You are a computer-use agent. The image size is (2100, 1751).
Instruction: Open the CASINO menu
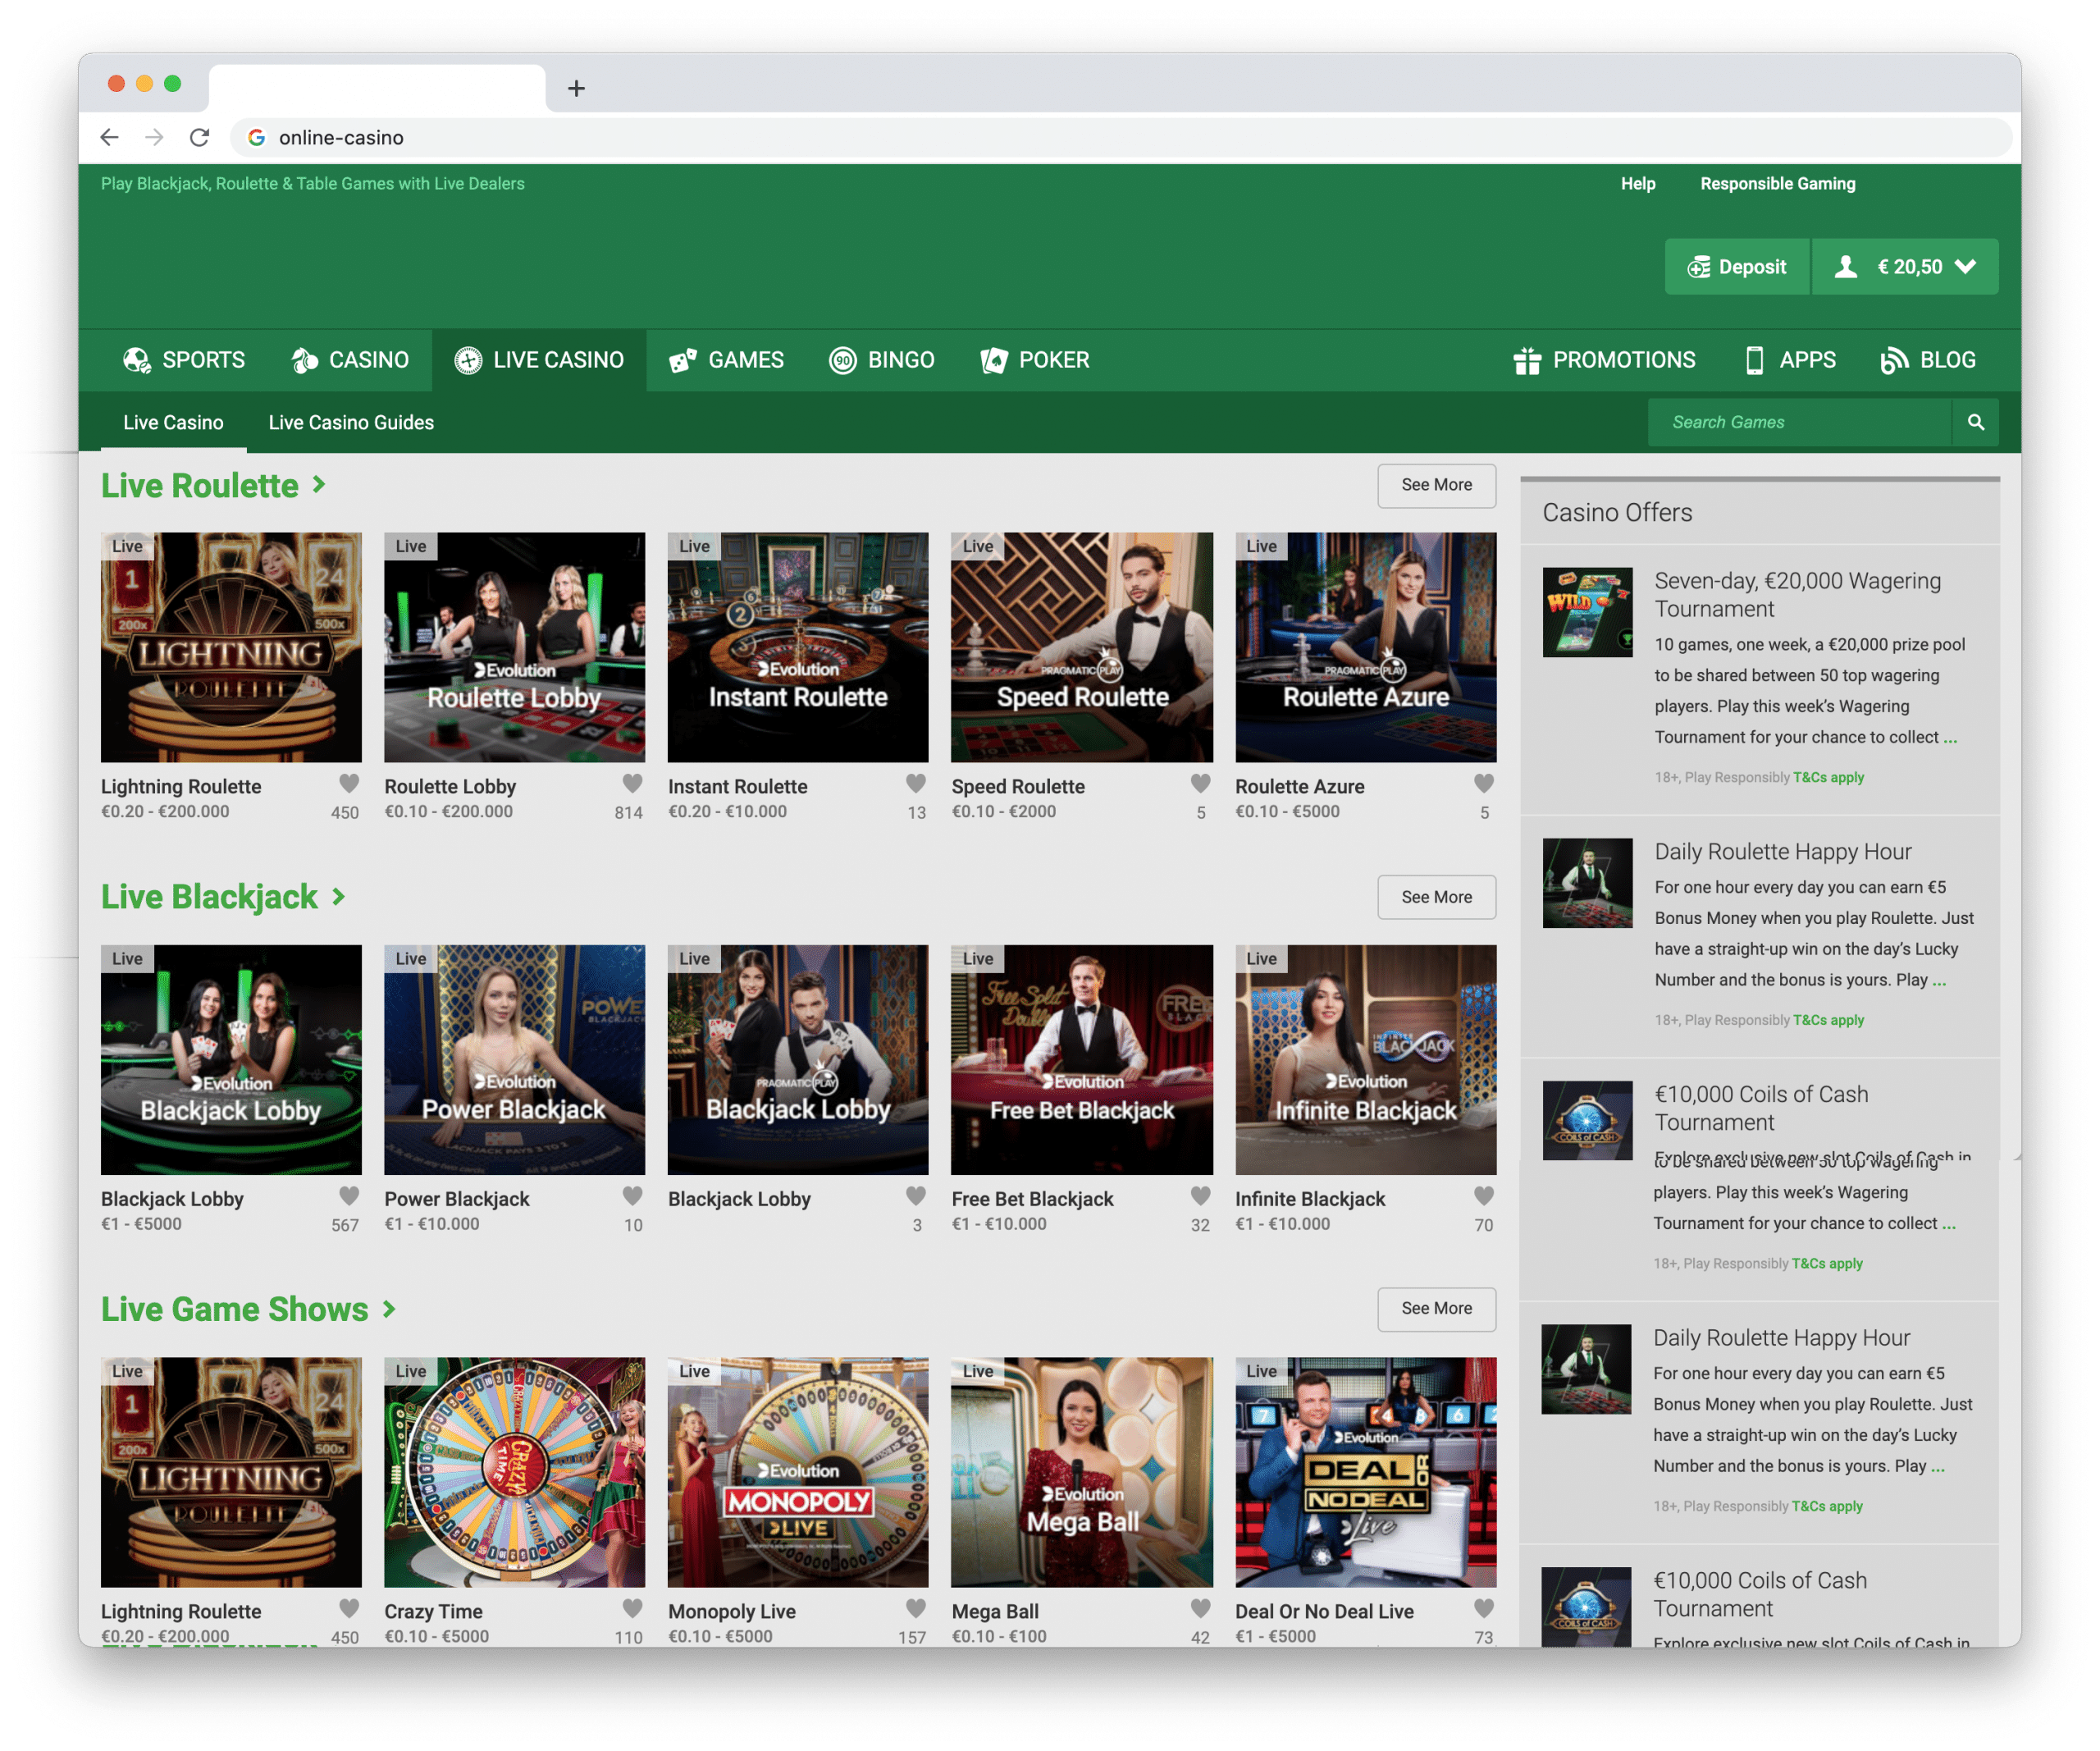pyautogui.click(x=350, y=360)
